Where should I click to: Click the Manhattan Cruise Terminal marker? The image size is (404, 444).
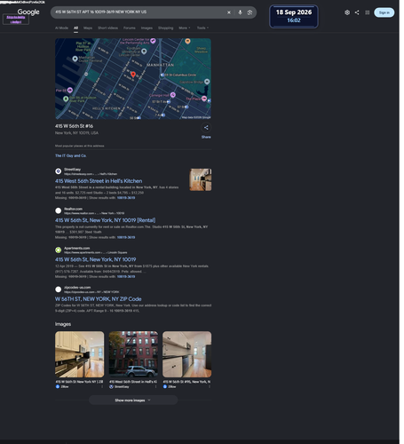[x=75, y=59]
